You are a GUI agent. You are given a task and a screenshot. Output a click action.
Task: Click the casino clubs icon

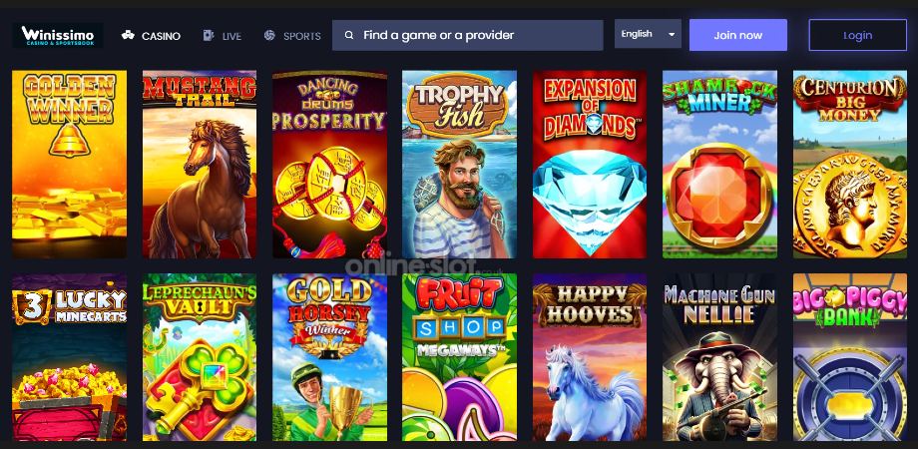point(128,35)
